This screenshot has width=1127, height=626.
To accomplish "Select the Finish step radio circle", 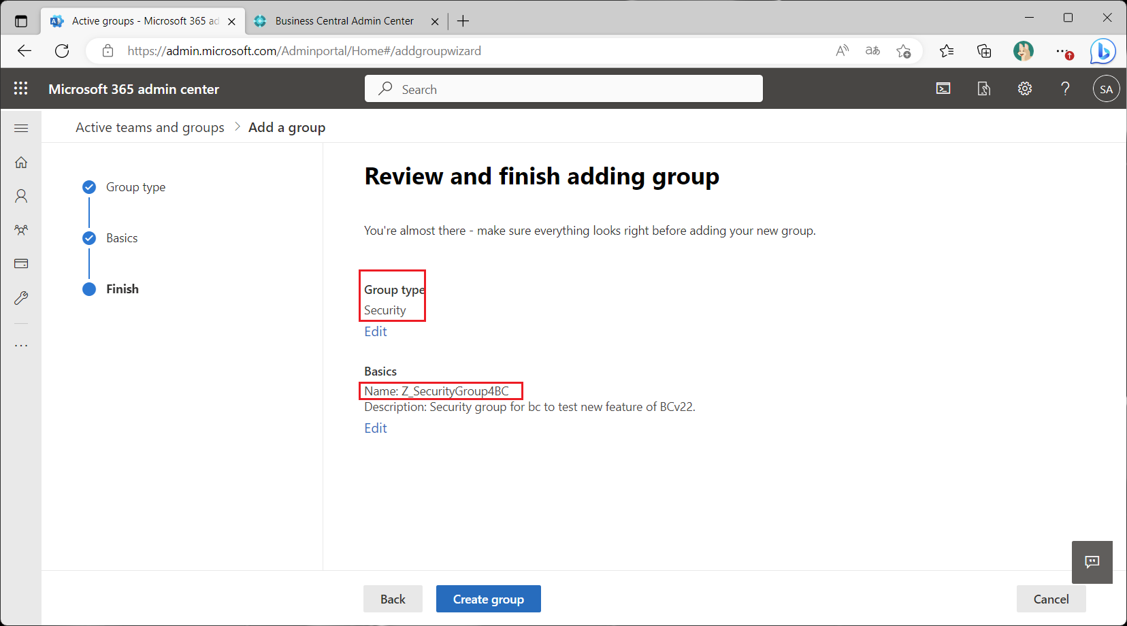I will tap(89, 289).
